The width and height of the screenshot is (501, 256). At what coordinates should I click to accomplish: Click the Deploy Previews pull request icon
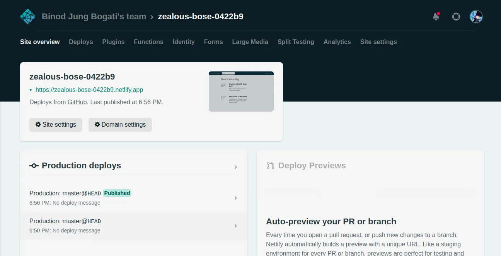(x=271, y=166)
